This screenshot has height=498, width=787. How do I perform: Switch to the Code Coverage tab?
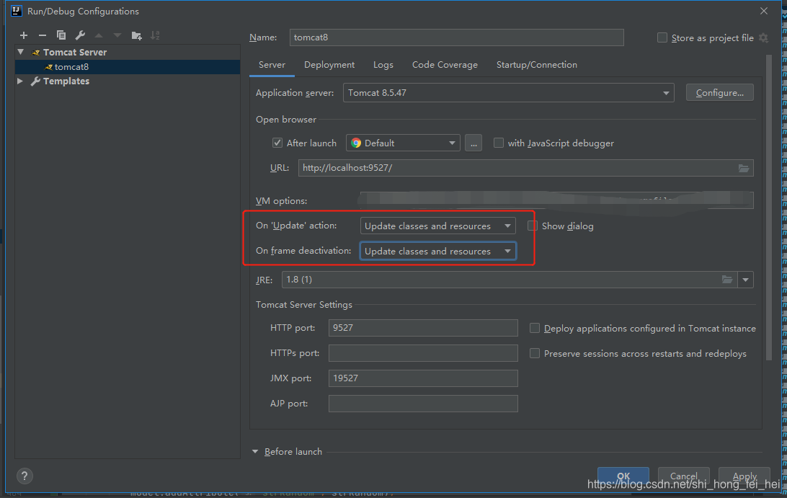pos(445,65)
